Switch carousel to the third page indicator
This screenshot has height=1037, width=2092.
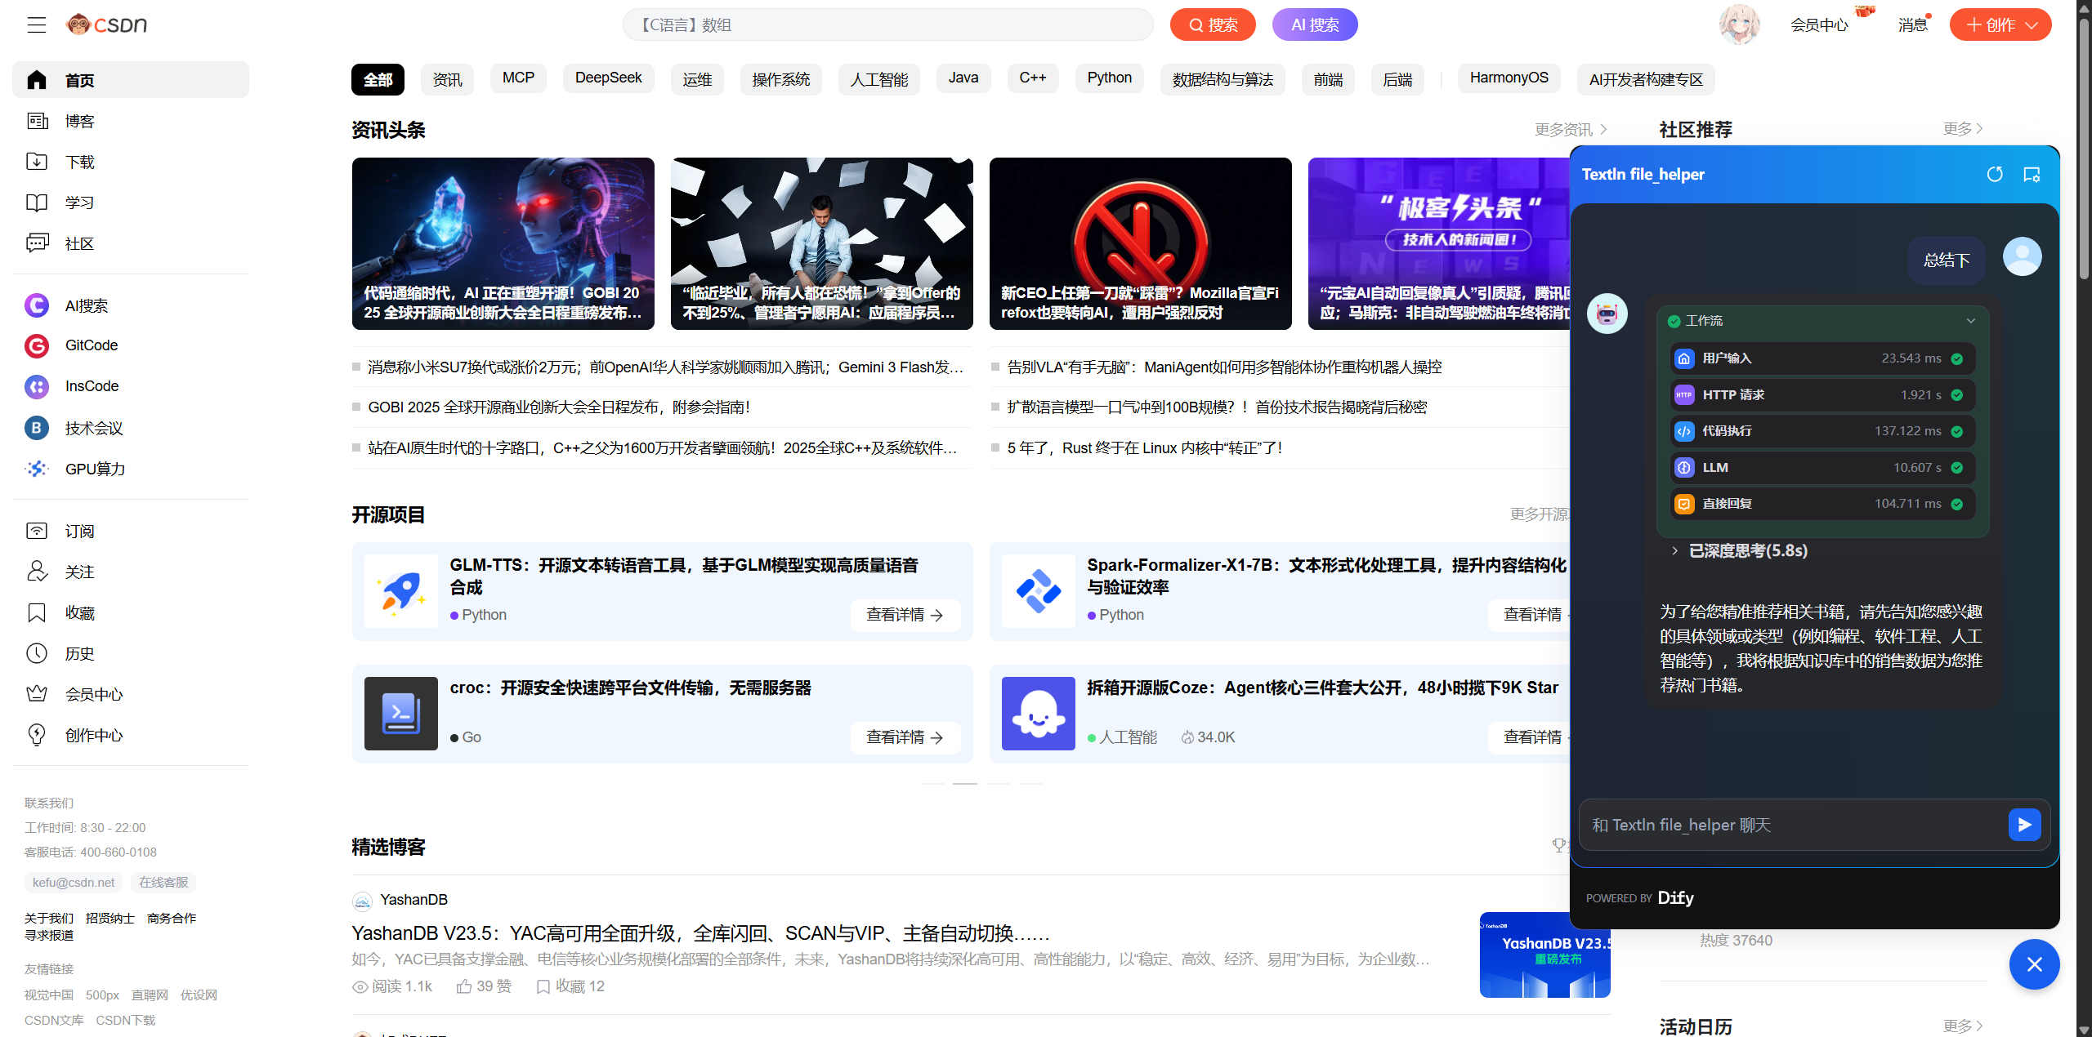(997, 783)
